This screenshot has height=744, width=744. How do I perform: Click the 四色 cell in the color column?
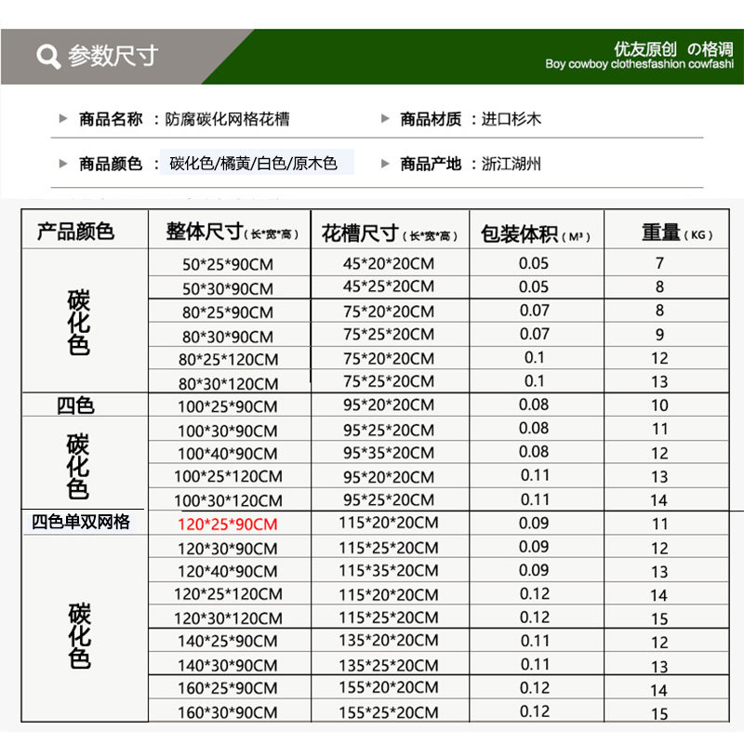pyautogui.click(x=75, y=405)
